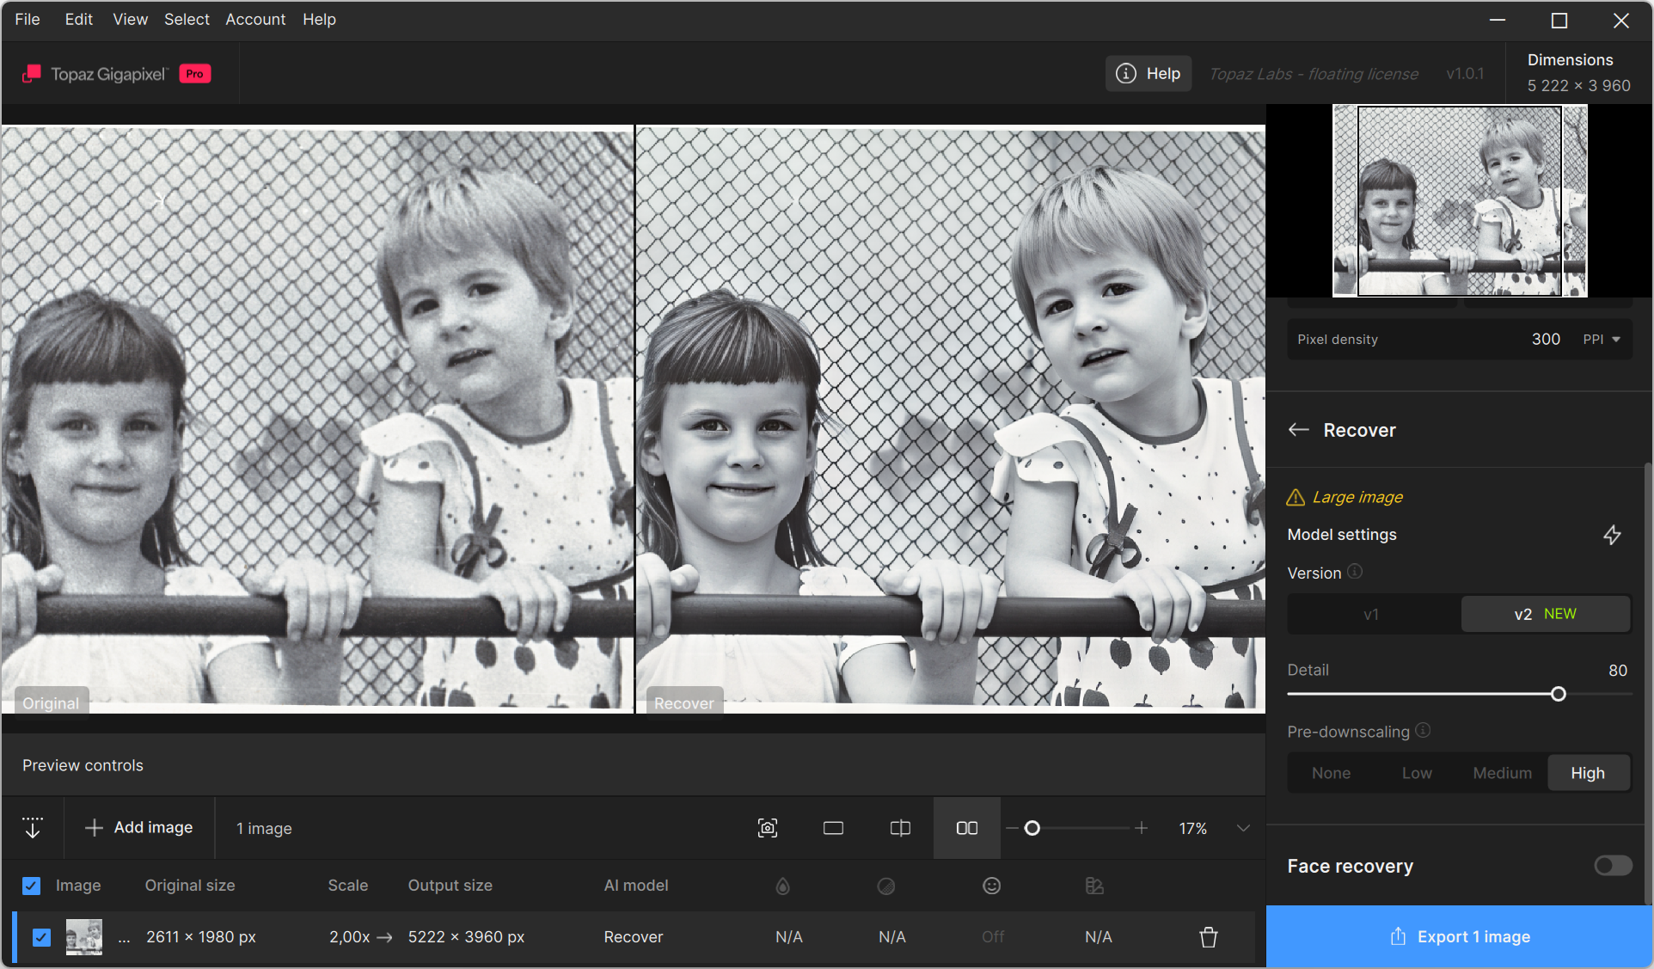Click the 2,00x scale value
This screenshot has height=969, width=1654.
click(x=349, y=937)
